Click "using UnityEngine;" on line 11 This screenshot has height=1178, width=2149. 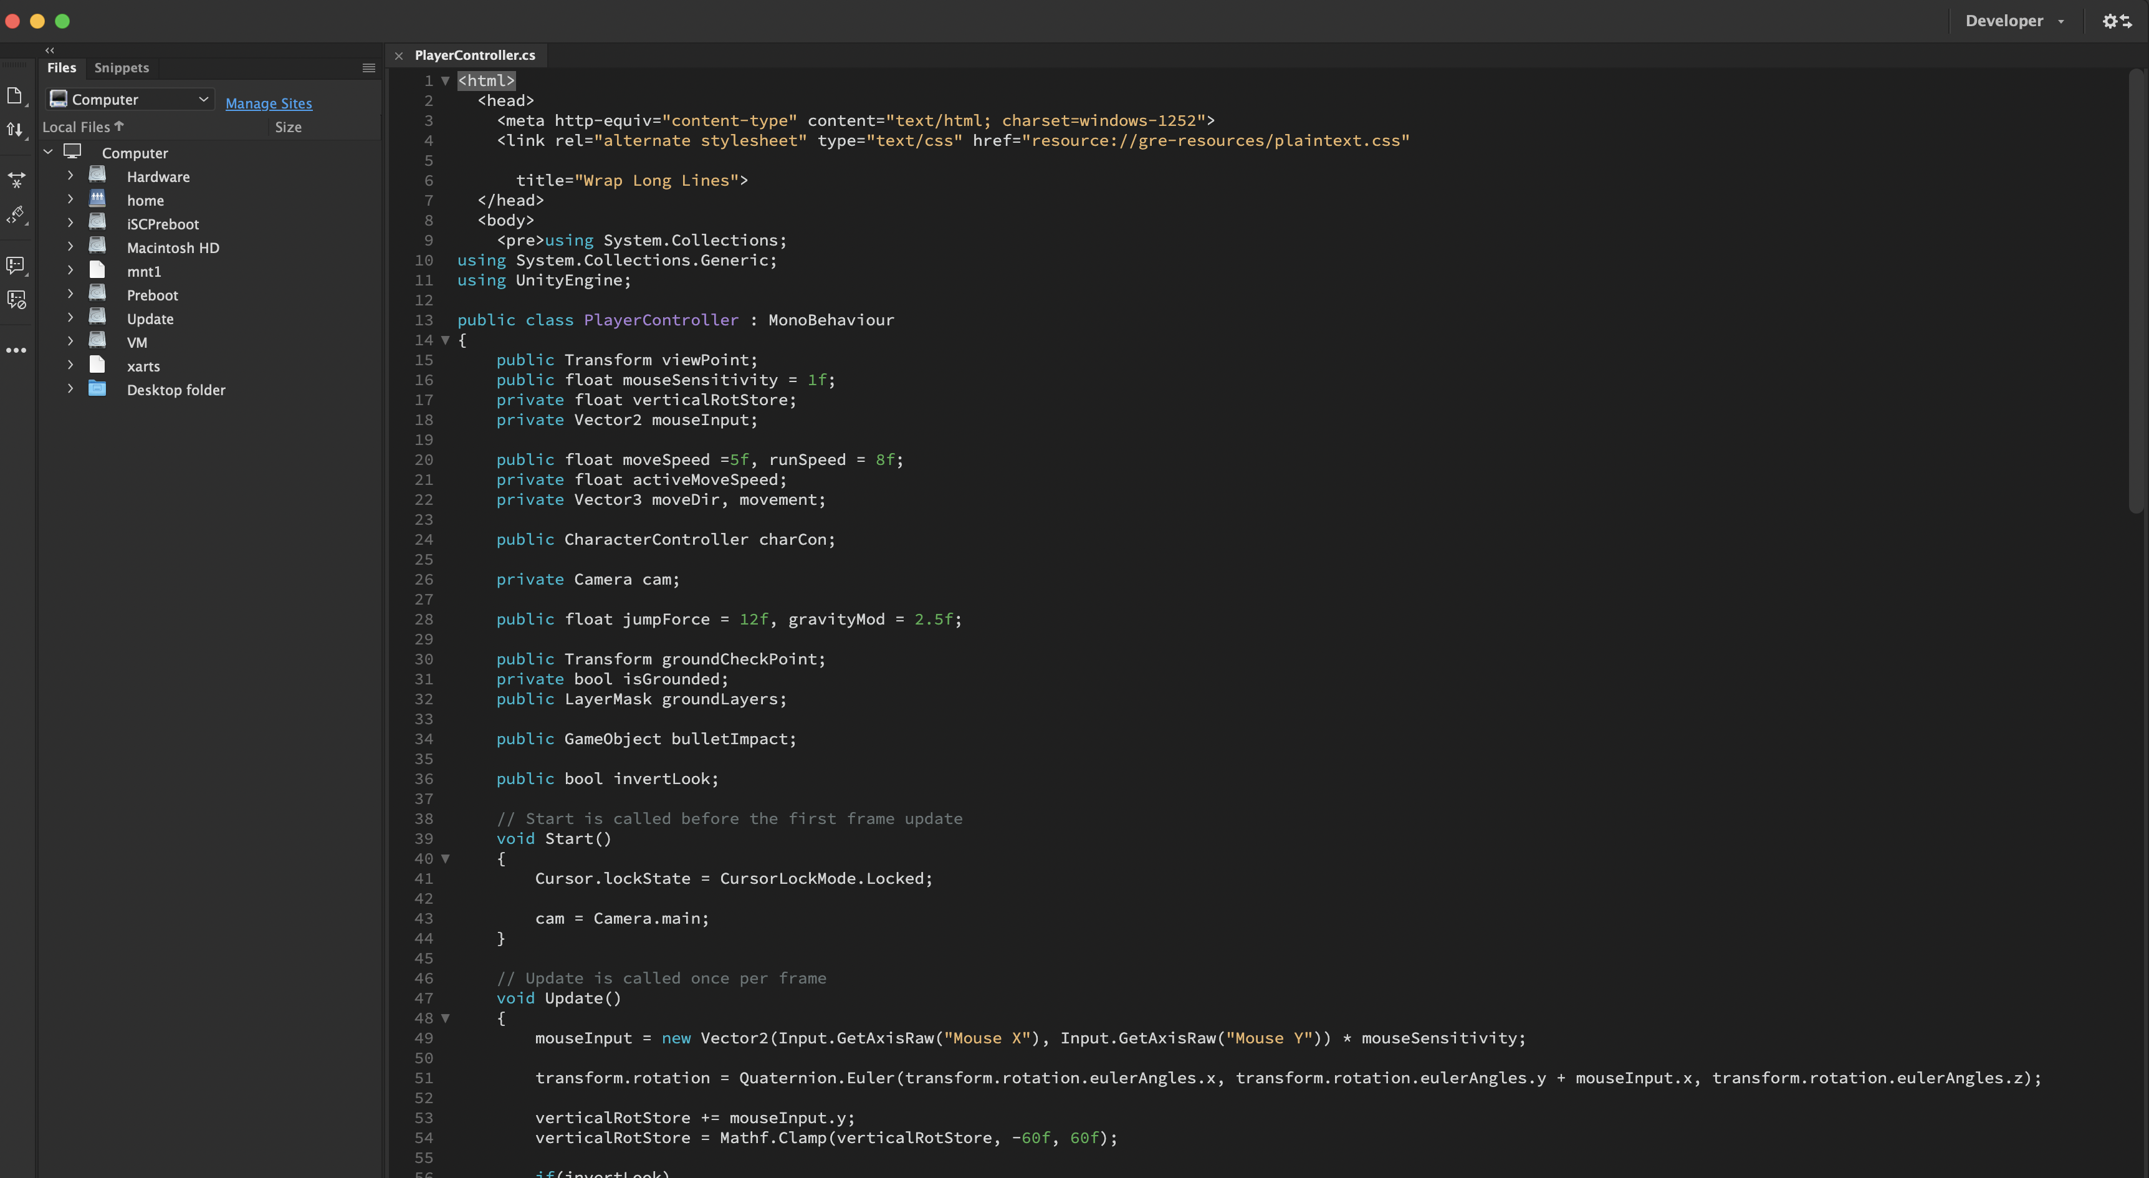(x=544, y=280)
